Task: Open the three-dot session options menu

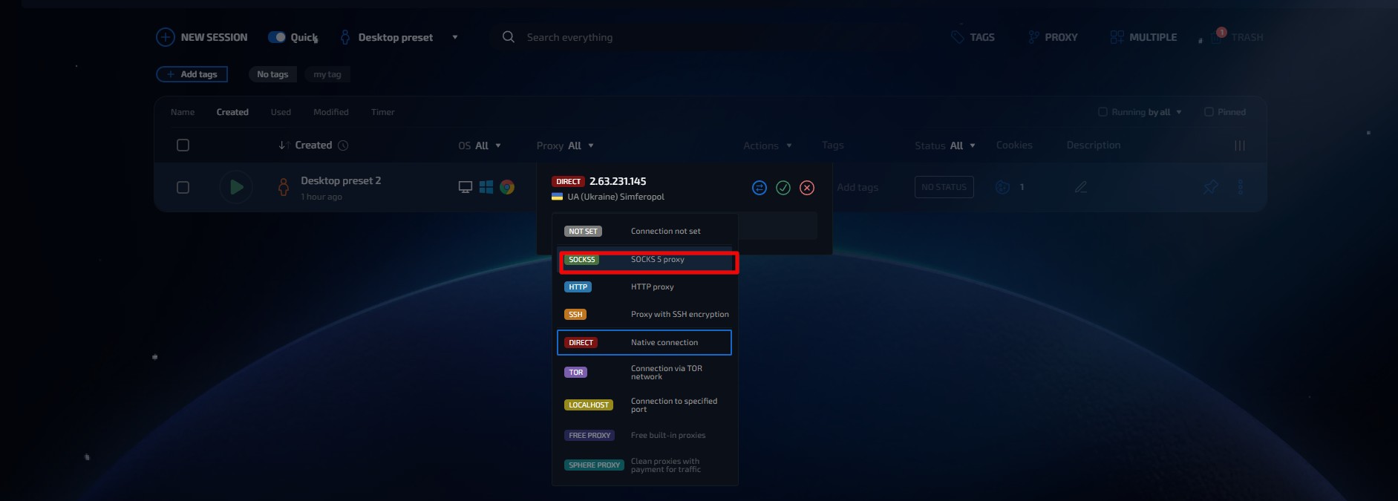Action: [1240, 187]
